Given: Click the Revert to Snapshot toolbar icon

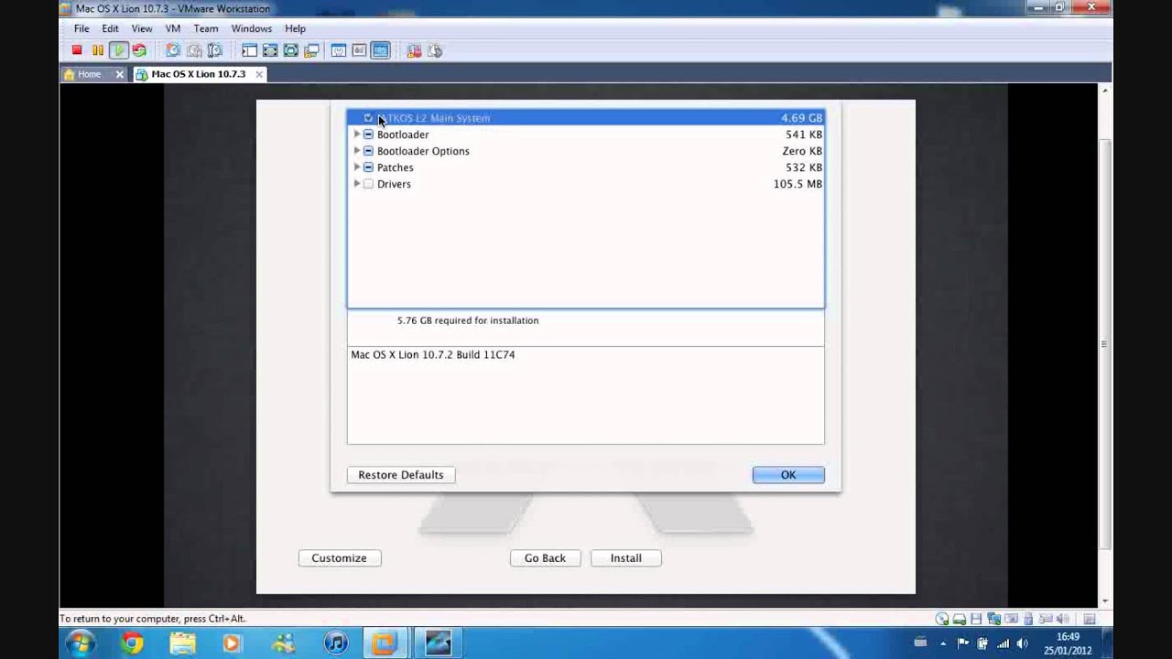Looking at the screenshot, I should point(194,50).
